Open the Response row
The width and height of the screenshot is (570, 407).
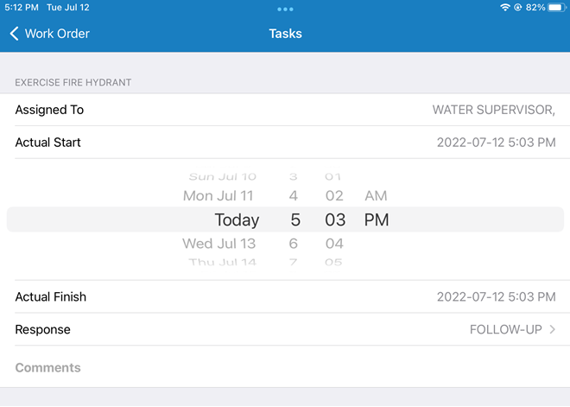(285, 329)
